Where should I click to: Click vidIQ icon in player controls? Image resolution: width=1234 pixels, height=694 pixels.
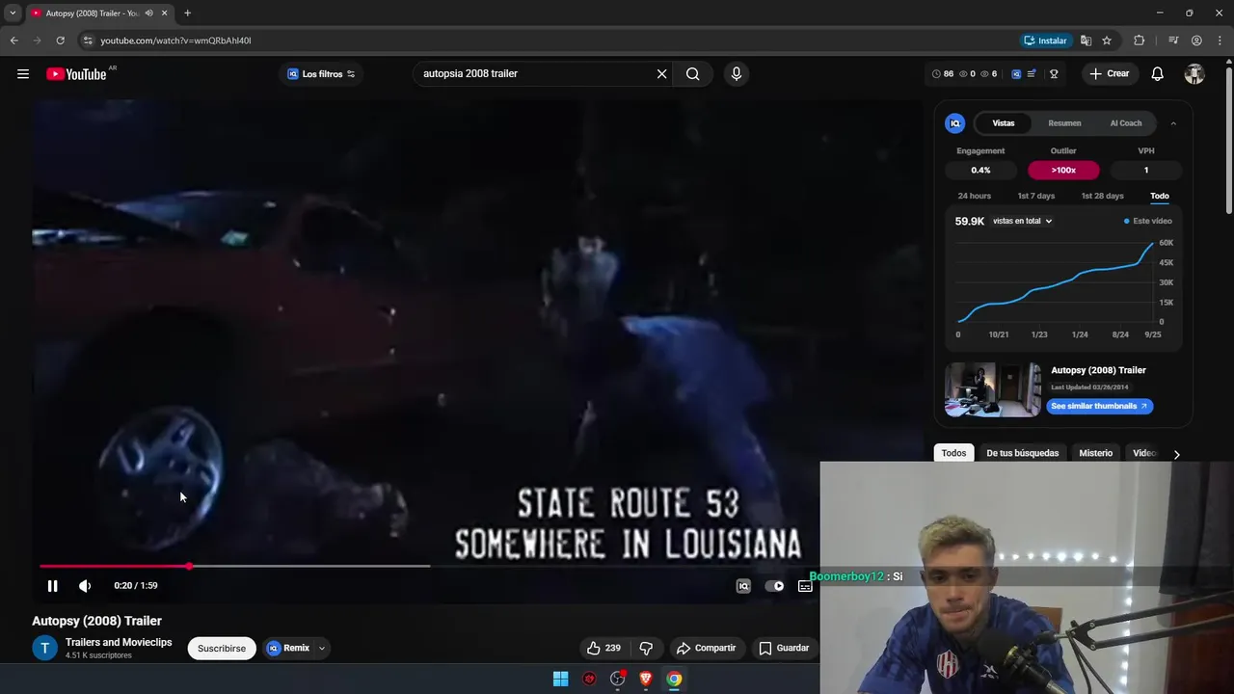[x=743, y=586]
